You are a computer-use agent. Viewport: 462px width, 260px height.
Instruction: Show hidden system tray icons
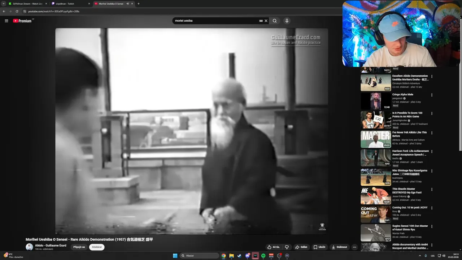pos(420,256)
